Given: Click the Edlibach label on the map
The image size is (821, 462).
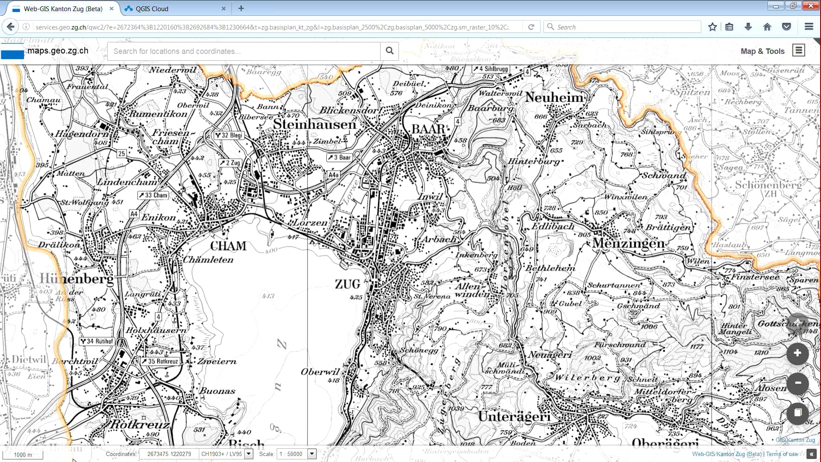Looking at the screenshot, I should click(x=553, y=226).
